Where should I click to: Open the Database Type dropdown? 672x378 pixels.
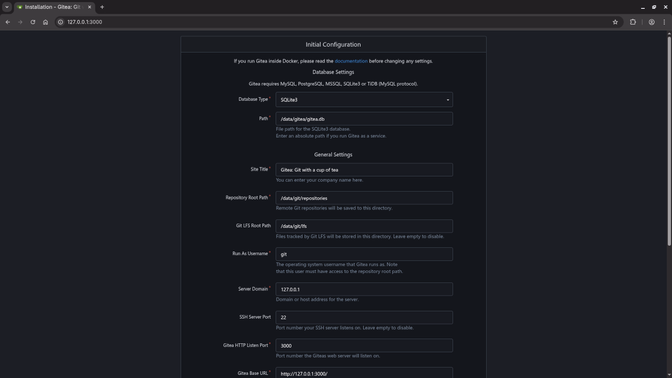pyautogui.click(x=364, y=100)
